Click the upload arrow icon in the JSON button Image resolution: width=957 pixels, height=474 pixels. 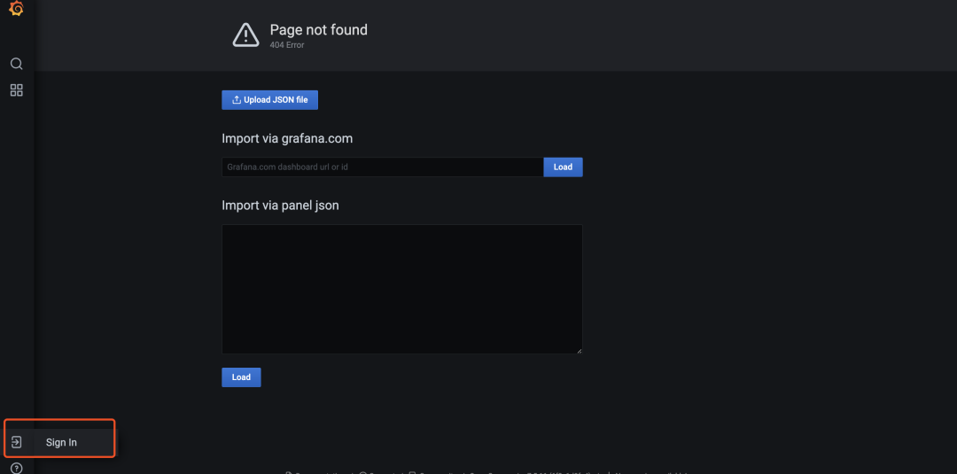(237, 100)
